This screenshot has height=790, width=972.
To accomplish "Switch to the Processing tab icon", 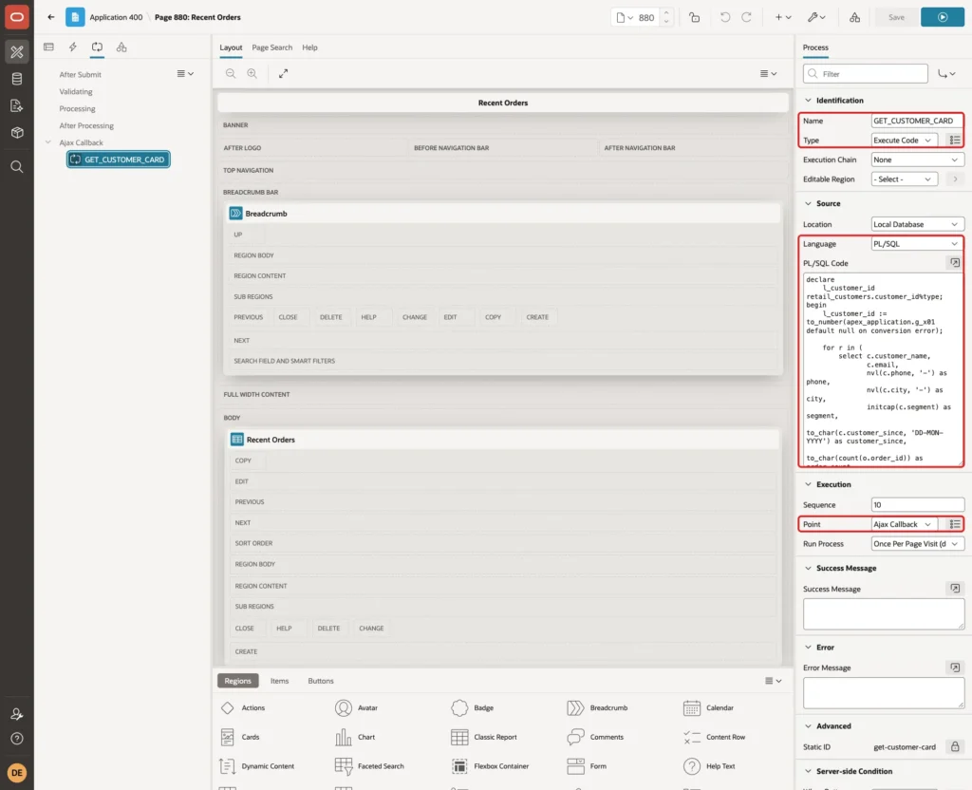I will (97, 47).
